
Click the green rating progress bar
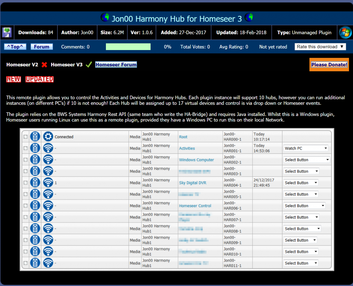point(128,47)
